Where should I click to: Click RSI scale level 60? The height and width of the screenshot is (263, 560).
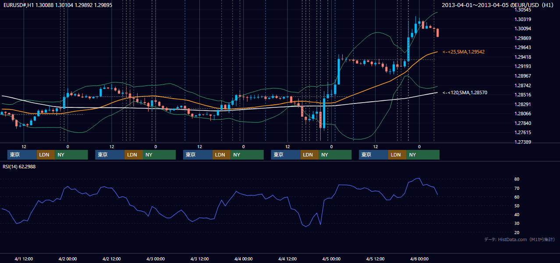(517, 197)
